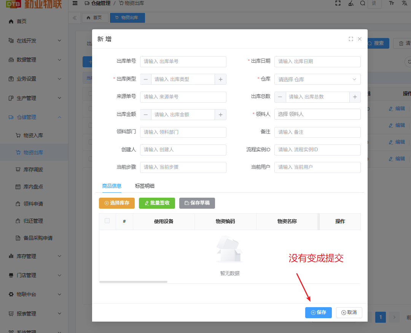Switch to the 首页 page tab
411x333 pixels.
(95, 18)
